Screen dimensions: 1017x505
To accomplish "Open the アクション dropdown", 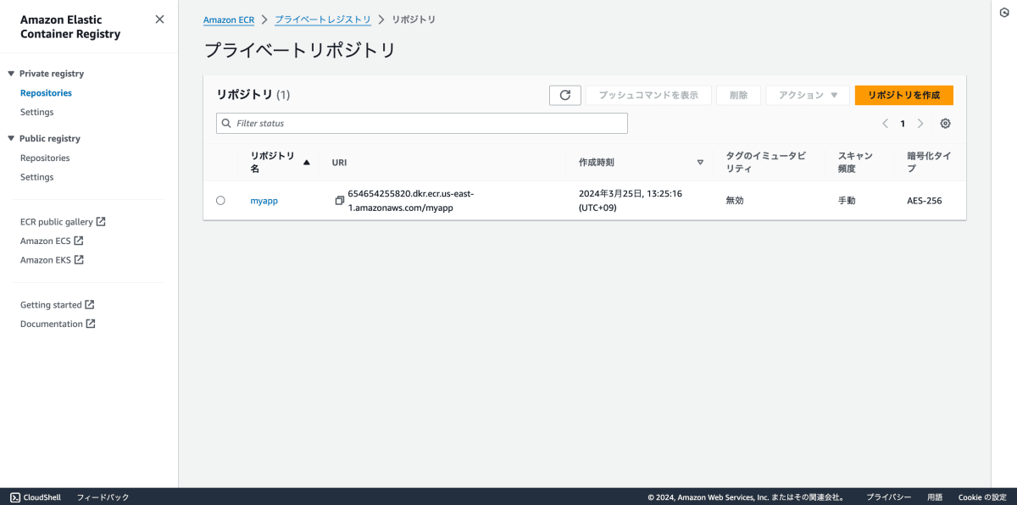I will pyautogui.click(x=808, y=95).
